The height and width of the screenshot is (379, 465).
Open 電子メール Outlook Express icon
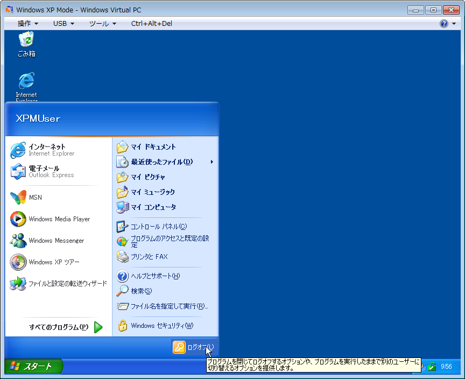click(x=18, y=171)
